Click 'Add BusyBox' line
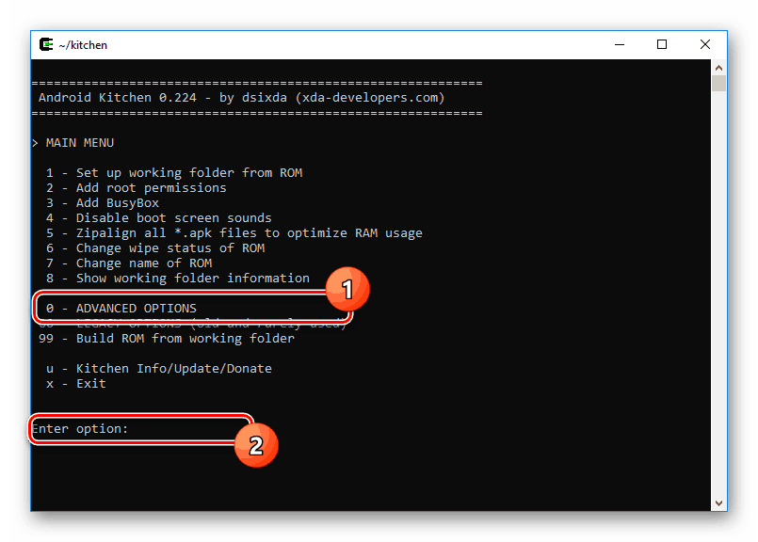The image size is (758, 542). click(103, 203)
